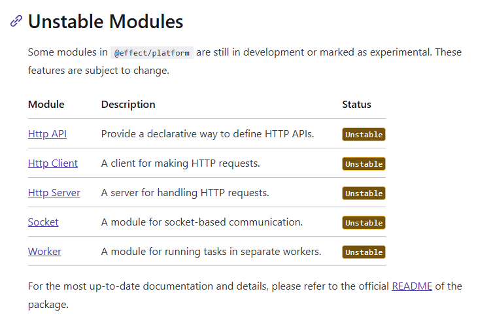The height and width of the screenshot is (321, 493).
Task: Select the Unstable badge in the Http Server row
Action: click(x=364, y=194)
